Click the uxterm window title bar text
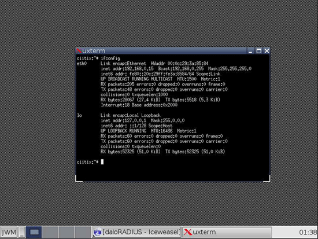318x239 pixels. point(94,51)
